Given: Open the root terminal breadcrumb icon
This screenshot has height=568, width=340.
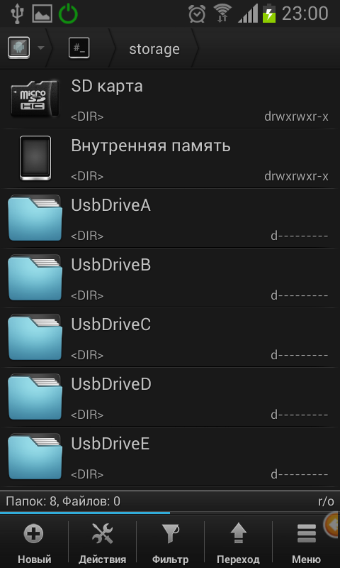Looking at the screenshot, I should [x=79, y=48].
